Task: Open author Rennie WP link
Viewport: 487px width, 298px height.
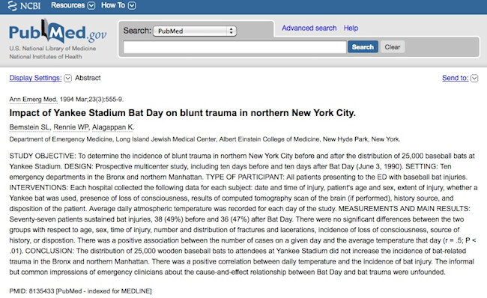Action: point(71,127)
